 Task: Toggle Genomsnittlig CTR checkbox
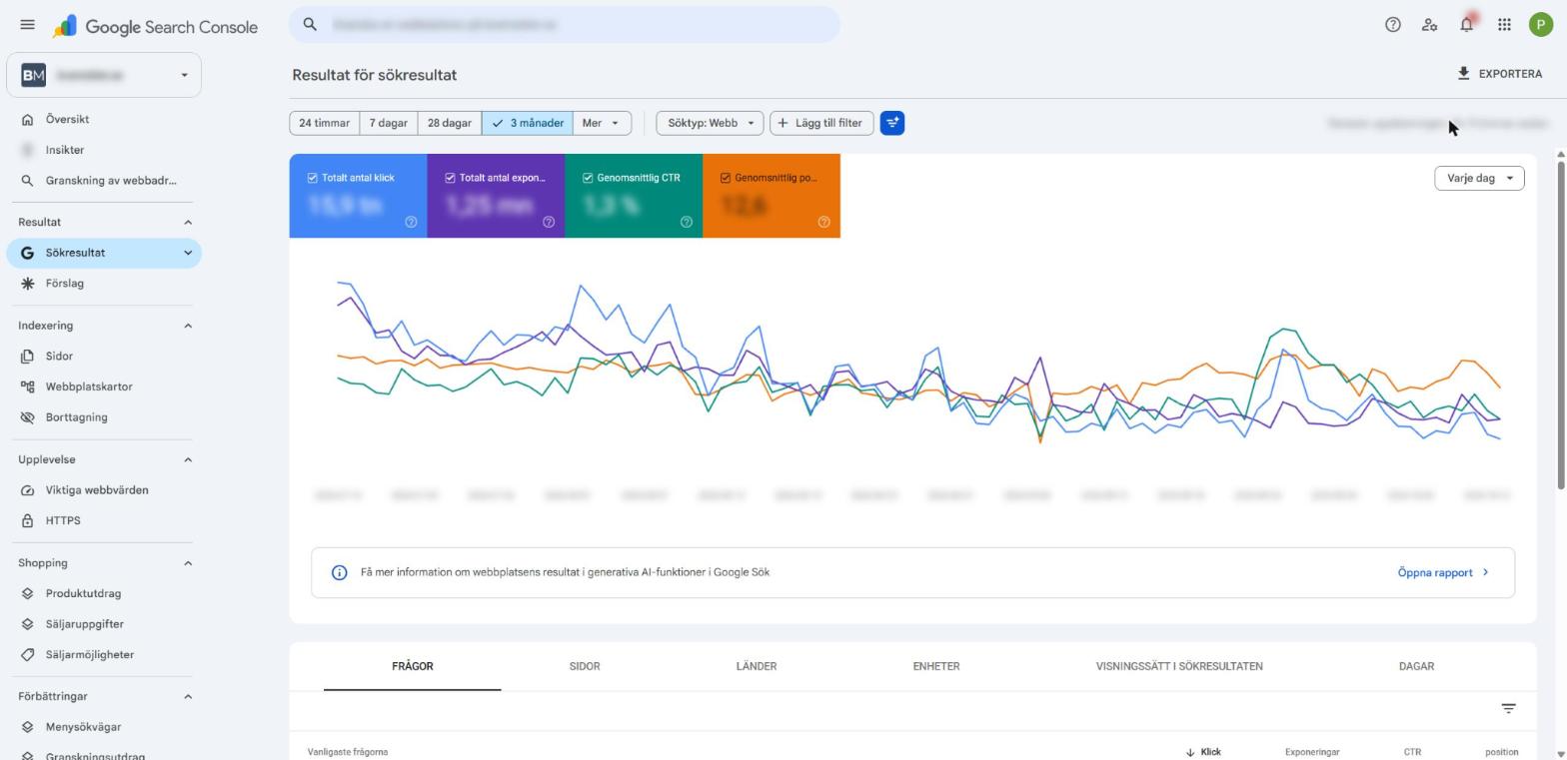tap(588, 178)
